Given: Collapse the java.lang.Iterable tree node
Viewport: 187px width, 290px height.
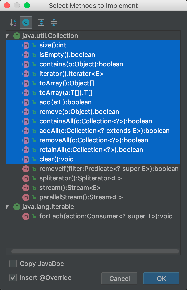Looking at the screenshot, I should (8, 207).
